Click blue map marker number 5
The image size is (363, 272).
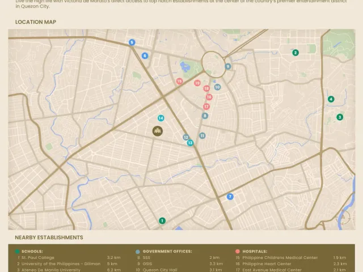tap(132, 42)
